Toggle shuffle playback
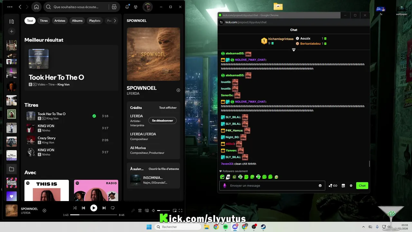Image resolution: width=412 pixels, height=232 pixels. [x=75, y=208]
